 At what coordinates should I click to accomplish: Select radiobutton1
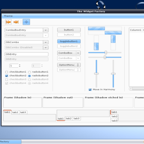30,72
